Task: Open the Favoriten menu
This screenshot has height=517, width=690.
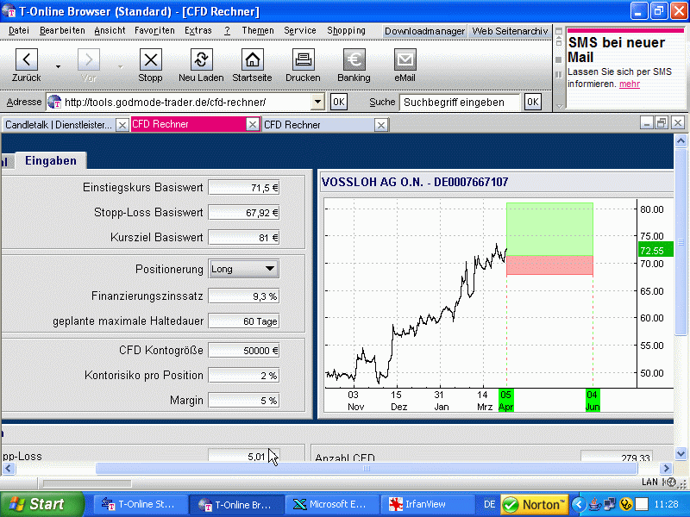Action: pyautogui.click(x=154, y=31)
